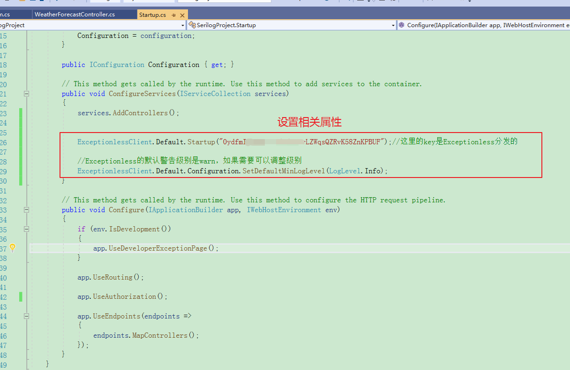Toggle the pin icon on the Startup.cs tab
The width and height of the screenshot is (570, 370).
click(x=174, y=15)
